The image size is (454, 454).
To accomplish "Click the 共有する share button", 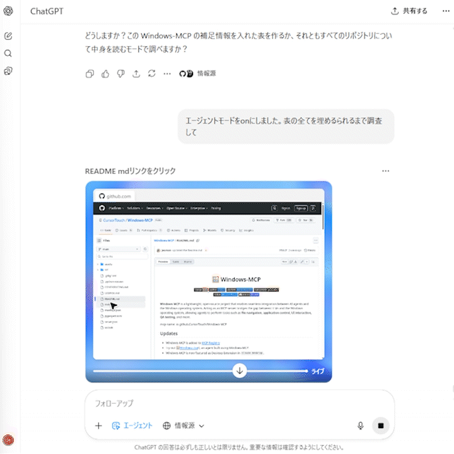I will click(409, 11).
